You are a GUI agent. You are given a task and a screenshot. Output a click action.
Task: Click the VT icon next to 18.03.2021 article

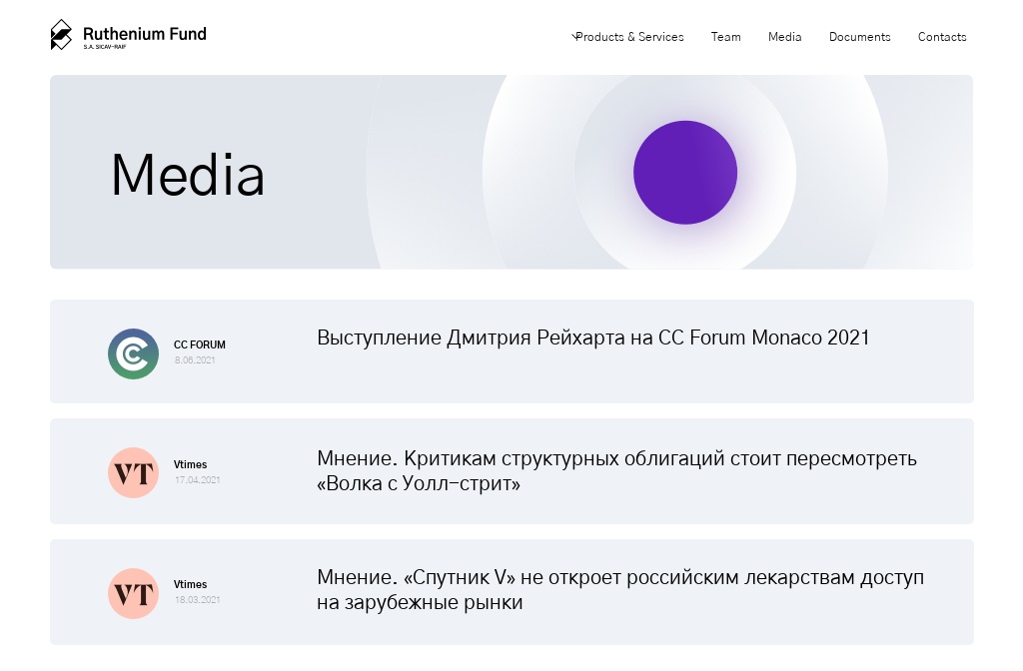(133, 593)
